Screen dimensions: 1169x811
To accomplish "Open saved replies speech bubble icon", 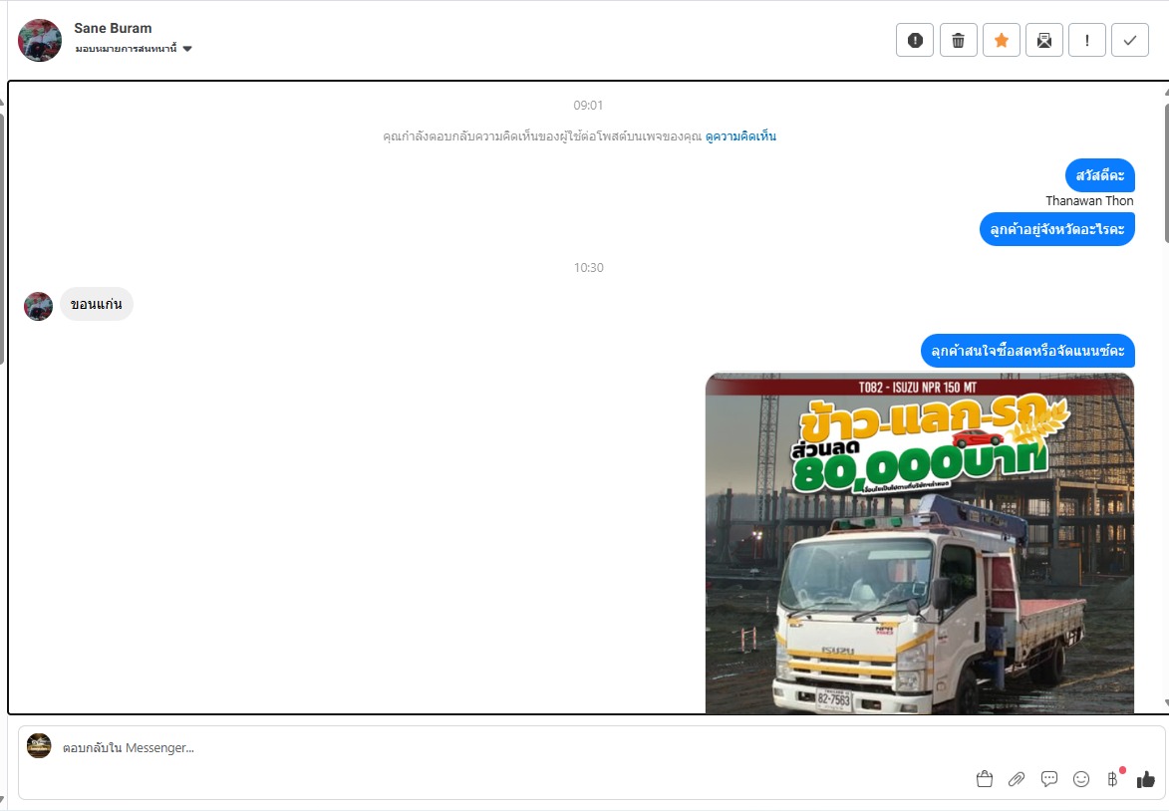I will [x=1049, y=779].
